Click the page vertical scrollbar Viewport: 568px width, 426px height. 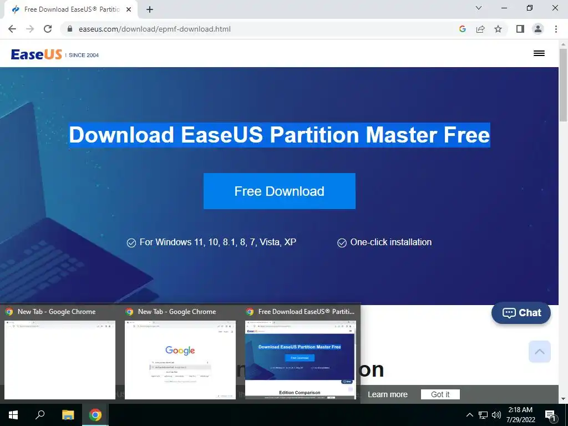click(564, 85)
